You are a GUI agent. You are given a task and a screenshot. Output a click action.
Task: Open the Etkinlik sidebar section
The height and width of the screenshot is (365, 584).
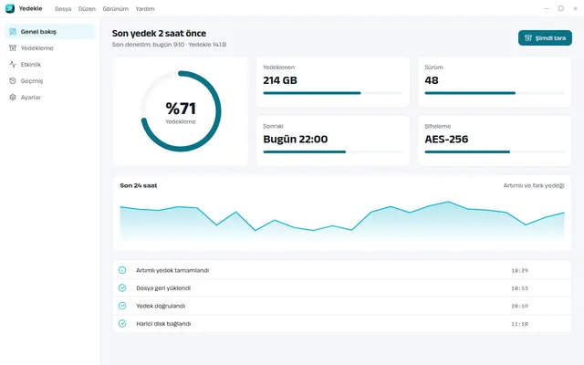50,65
